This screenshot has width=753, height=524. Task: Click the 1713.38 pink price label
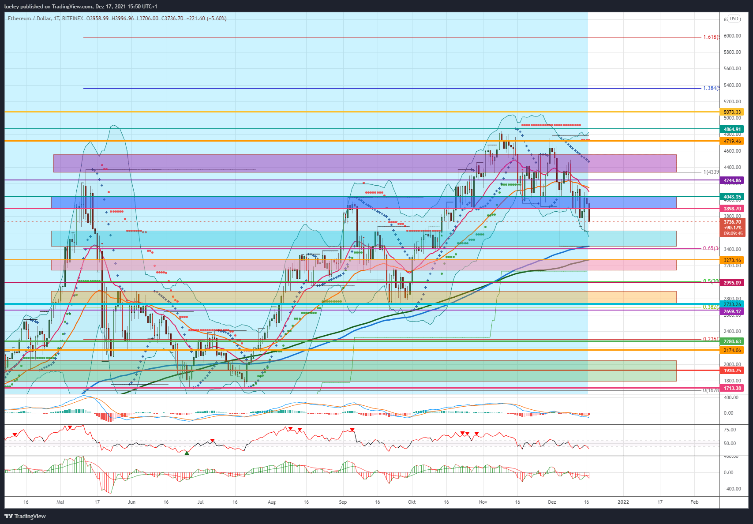[732, 388]
